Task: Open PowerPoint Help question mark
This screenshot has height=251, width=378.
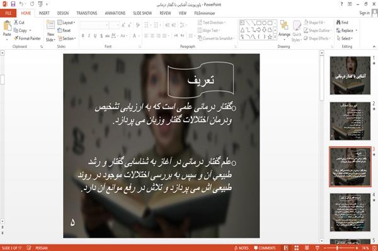Action: coord(341,4)
